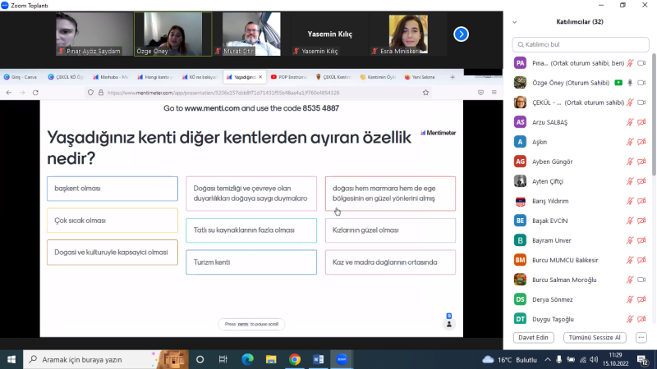The height and width of the screenshot is (369, 657).
Task: Collapse the Katılımcılar panel chevron
Action: point(513,22)
